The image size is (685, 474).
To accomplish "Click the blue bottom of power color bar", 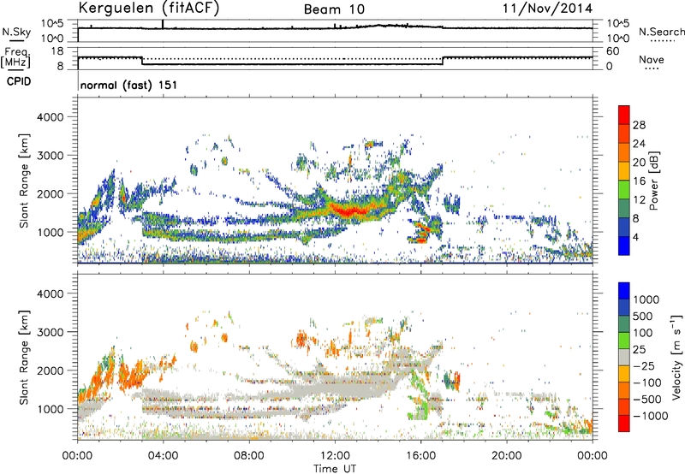I will click(x=624, y=246).
